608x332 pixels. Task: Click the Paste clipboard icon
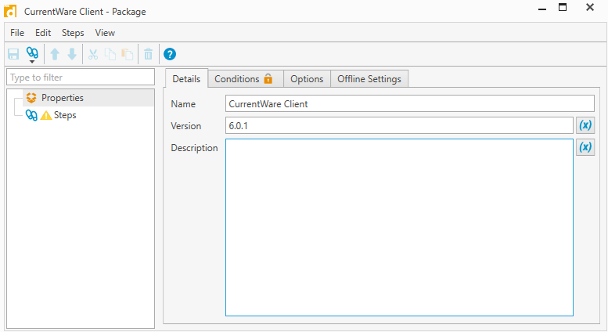pos(127,54)
